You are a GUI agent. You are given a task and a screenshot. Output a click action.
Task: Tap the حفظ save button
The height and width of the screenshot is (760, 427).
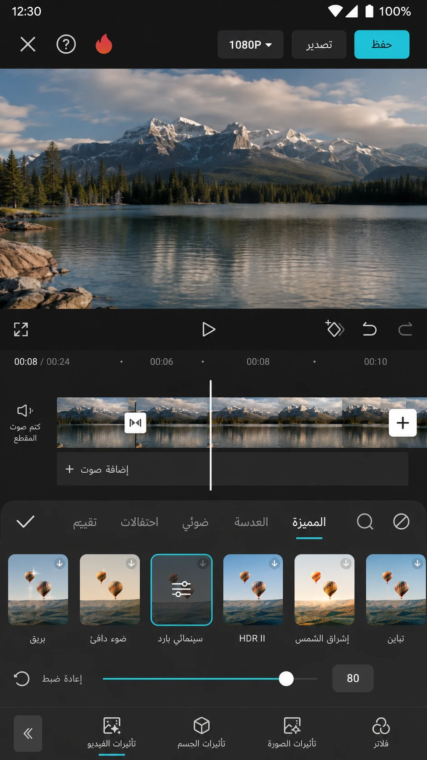tap(382, 45)
